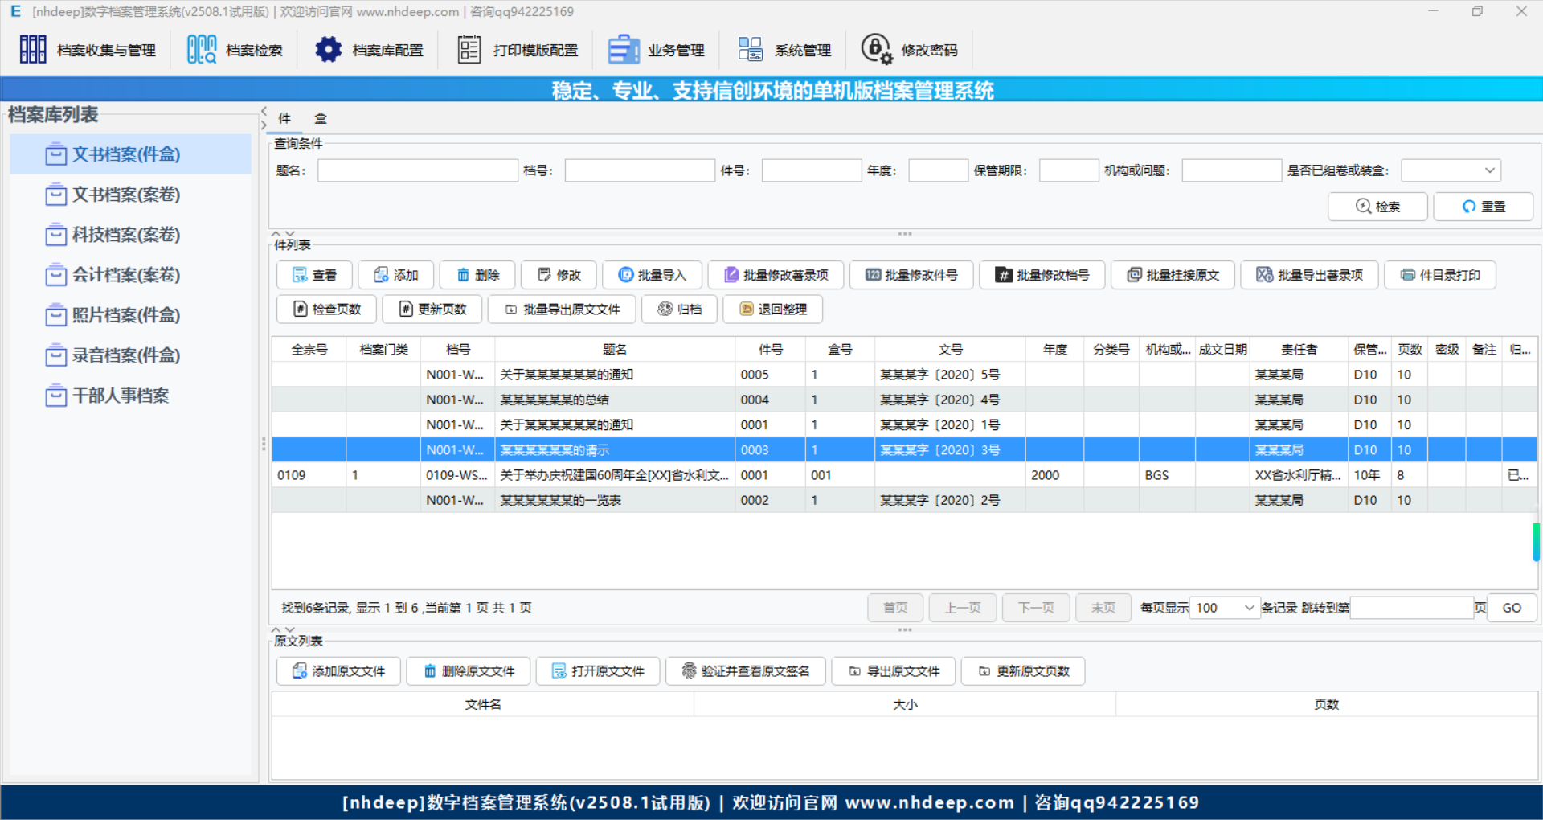Open the 每页显示 page size dropdown

pos(1222,608)
